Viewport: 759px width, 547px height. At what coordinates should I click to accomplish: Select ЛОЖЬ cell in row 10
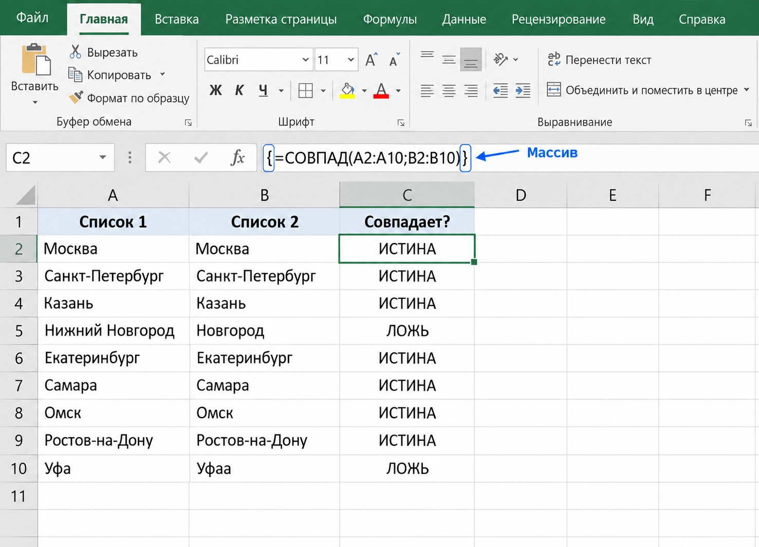(x=407, y=468)
